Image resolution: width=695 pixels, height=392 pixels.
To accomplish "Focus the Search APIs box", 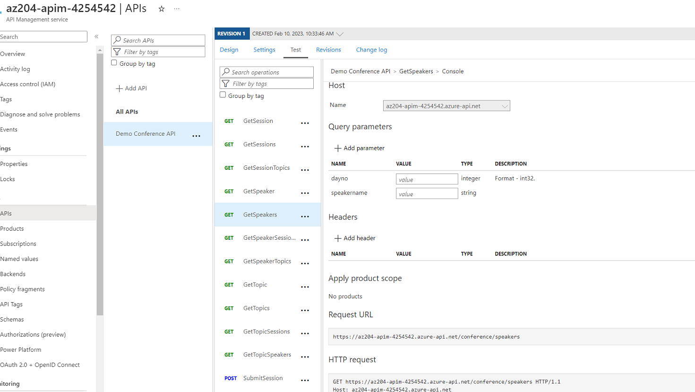I will [x=158, y=40].
